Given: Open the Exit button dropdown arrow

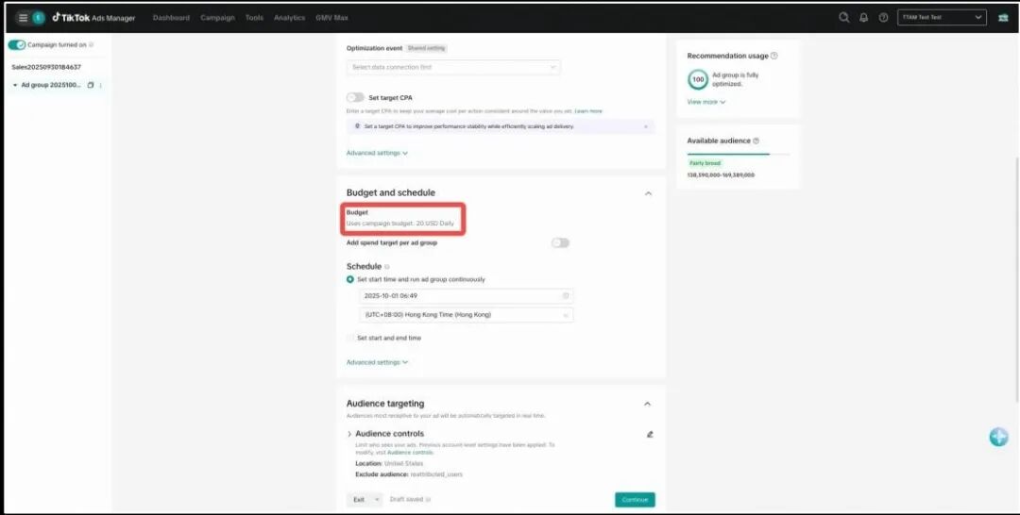Looking at the screenshot, I should [x=377, y=499].
